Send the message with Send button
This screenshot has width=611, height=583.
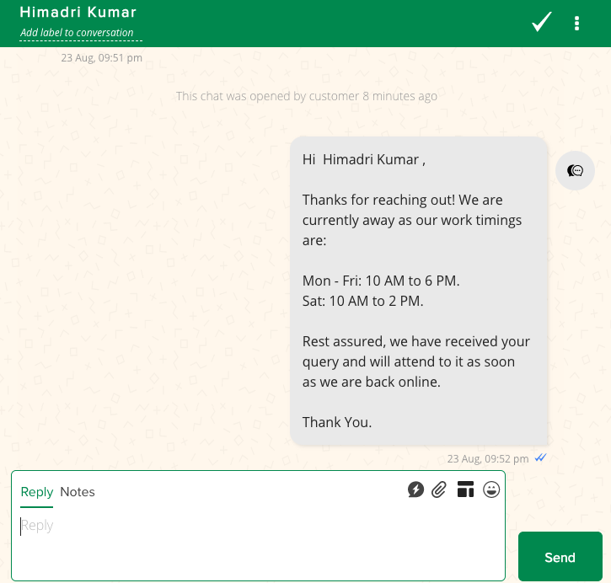tap(560, 556)
